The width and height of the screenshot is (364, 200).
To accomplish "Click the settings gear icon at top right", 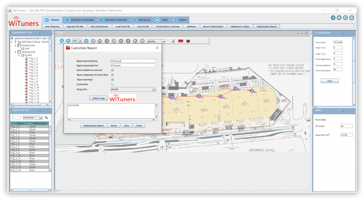I will 339,18.
